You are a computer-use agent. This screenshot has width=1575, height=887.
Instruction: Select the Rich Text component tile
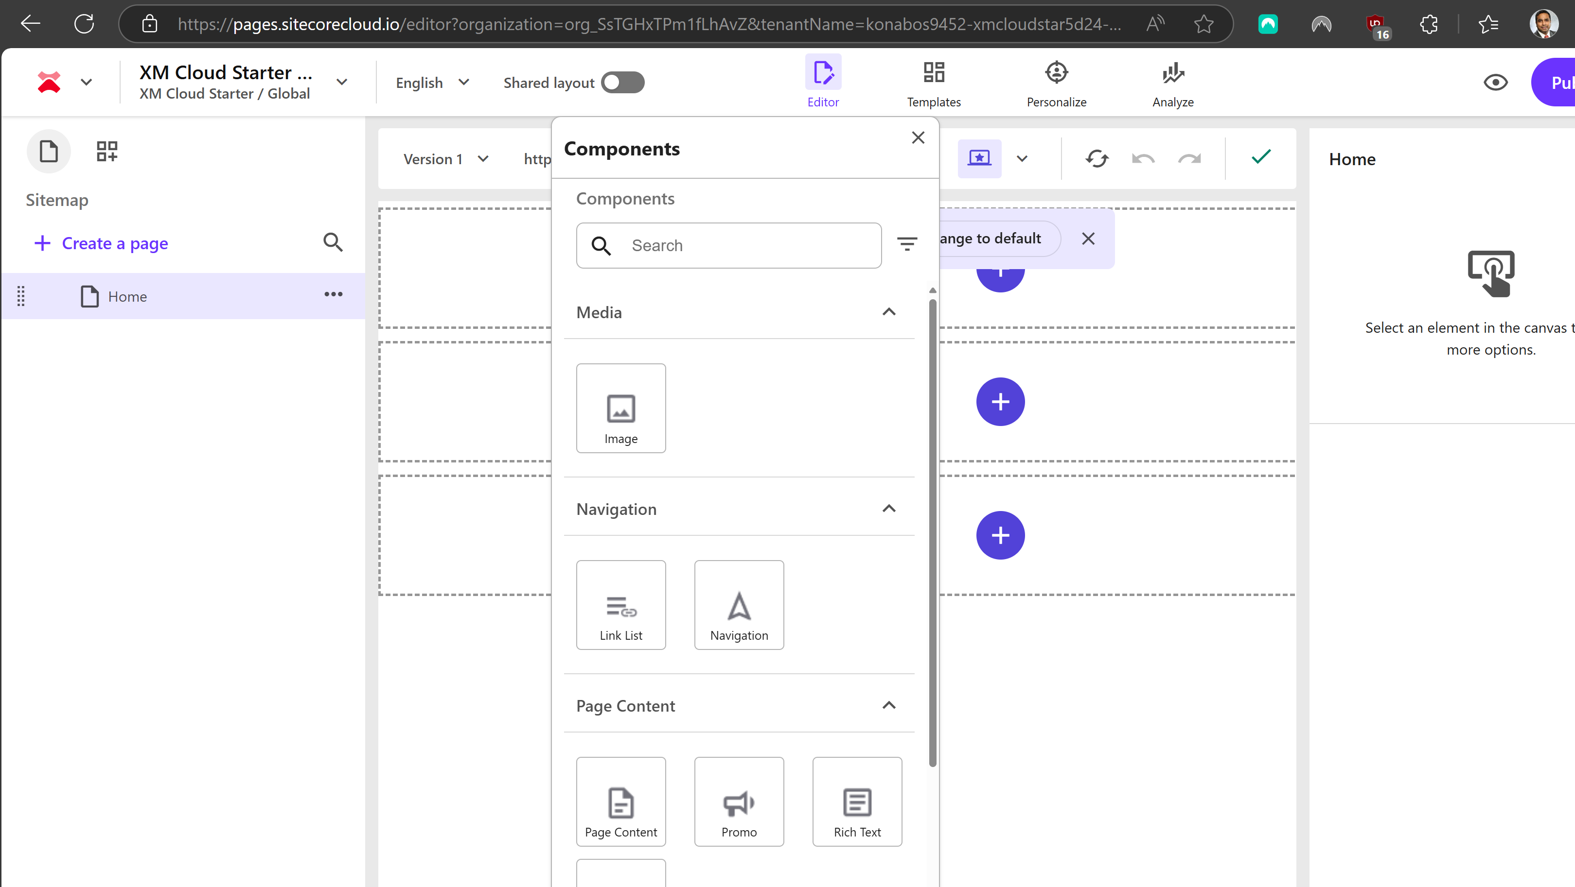point(857,802)
